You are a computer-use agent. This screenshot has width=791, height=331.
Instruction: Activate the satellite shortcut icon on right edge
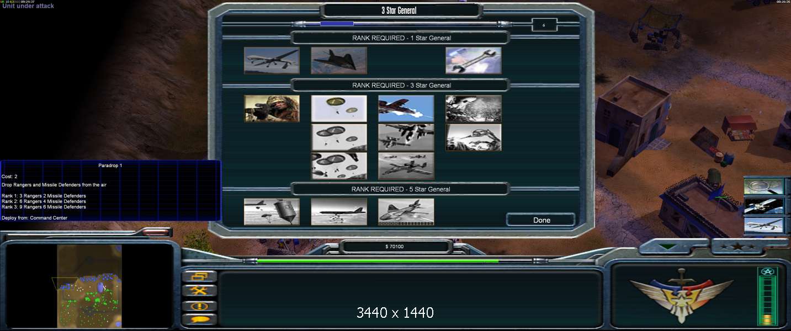pos(764,206)
